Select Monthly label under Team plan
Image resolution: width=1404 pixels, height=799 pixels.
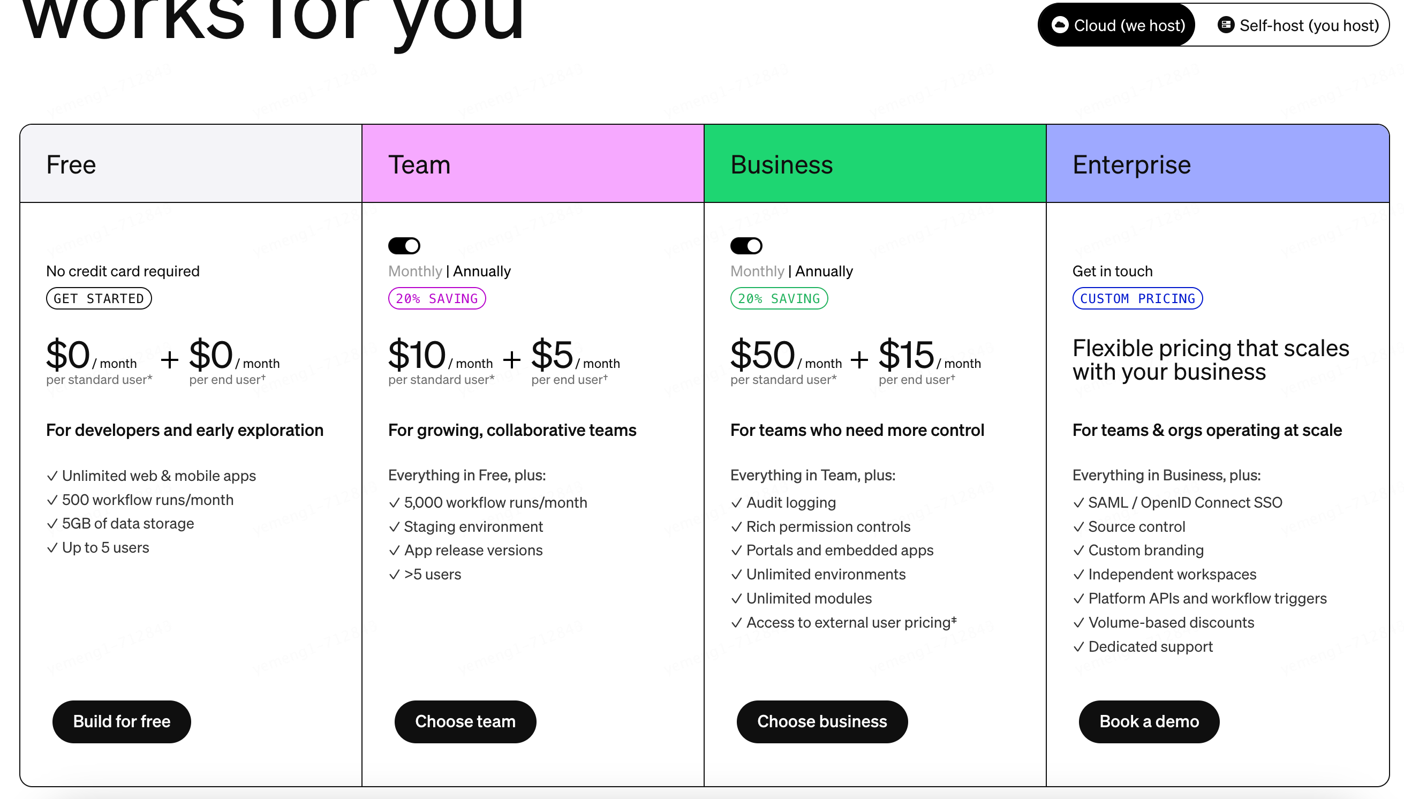pyautogui.click(x=415, y=271)
